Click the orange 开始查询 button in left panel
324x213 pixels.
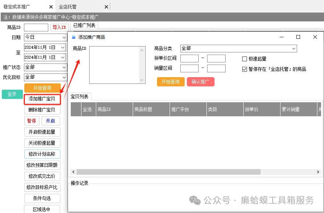pos(42,88)
